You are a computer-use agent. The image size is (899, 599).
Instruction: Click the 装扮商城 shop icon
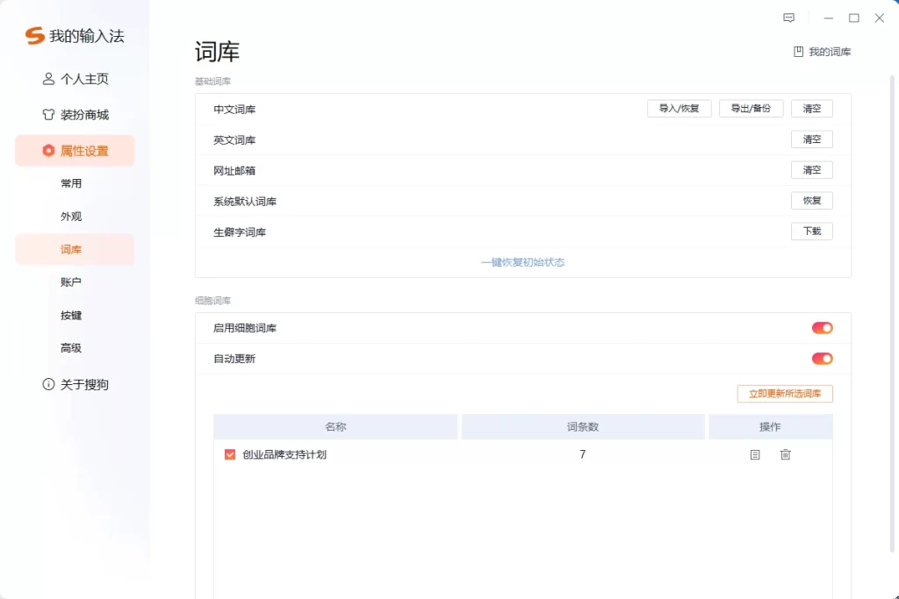click(48, 114)
